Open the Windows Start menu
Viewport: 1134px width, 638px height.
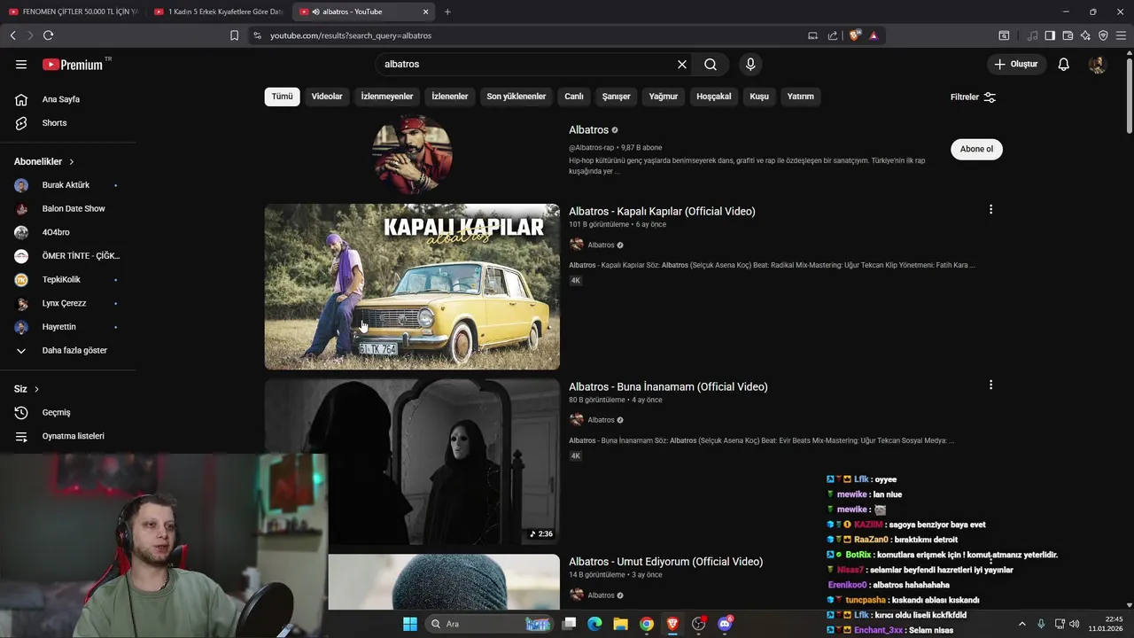pyautogui.click(x=410, y=624)
